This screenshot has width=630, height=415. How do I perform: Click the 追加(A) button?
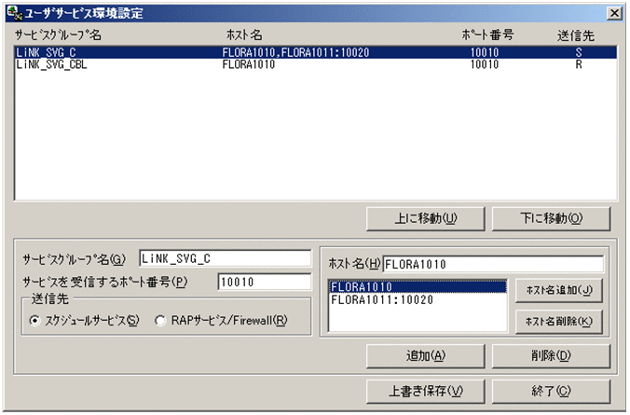pos(426,355)
